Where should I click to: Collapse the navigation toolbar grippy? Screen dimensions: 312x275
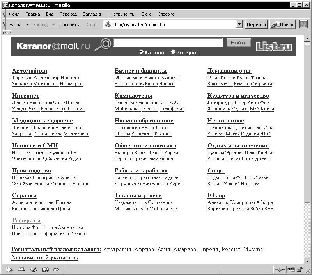pos(4,25)
